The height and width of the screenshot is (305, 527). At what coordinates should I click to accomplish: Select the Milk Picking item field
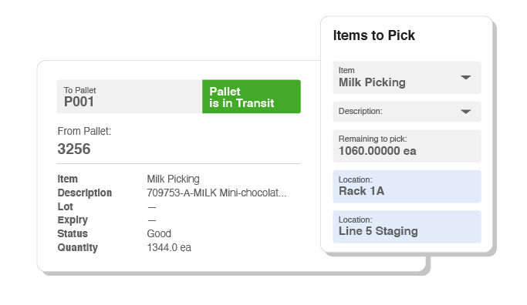(x=407, y=78)
